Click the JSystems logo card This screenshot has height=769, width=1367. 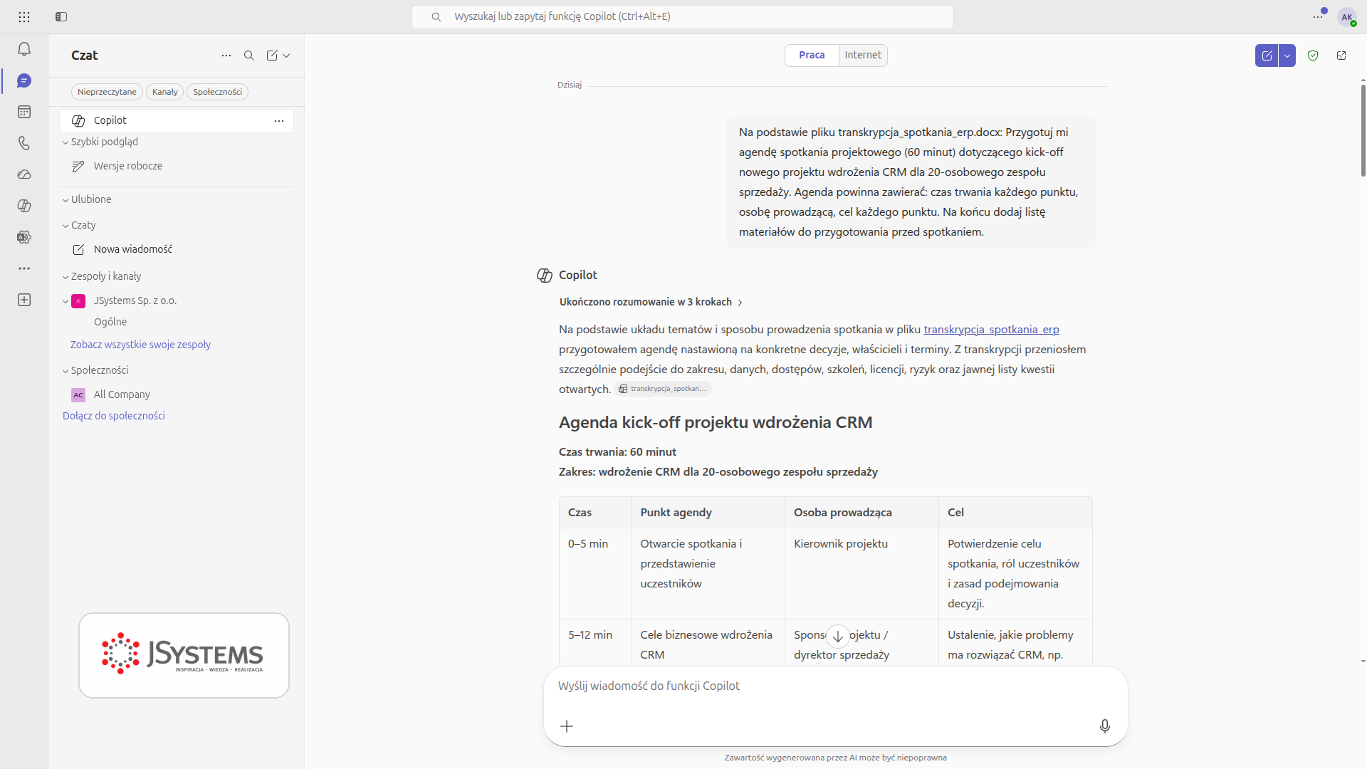click(x=184, y=656)
